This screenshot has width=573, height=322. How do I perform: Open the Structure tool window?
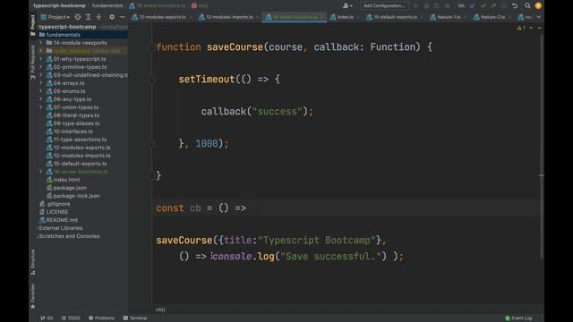[32, 262]
